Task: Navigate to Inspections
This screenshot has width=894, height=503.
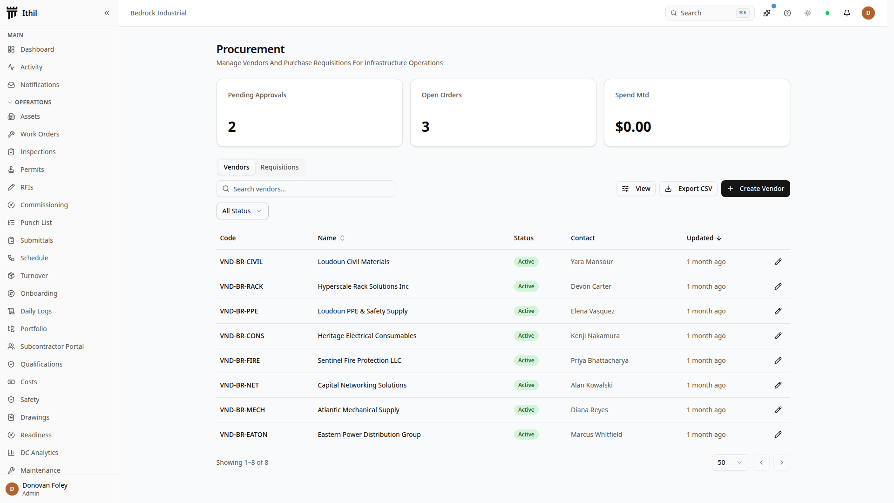Action: [59, 152]
